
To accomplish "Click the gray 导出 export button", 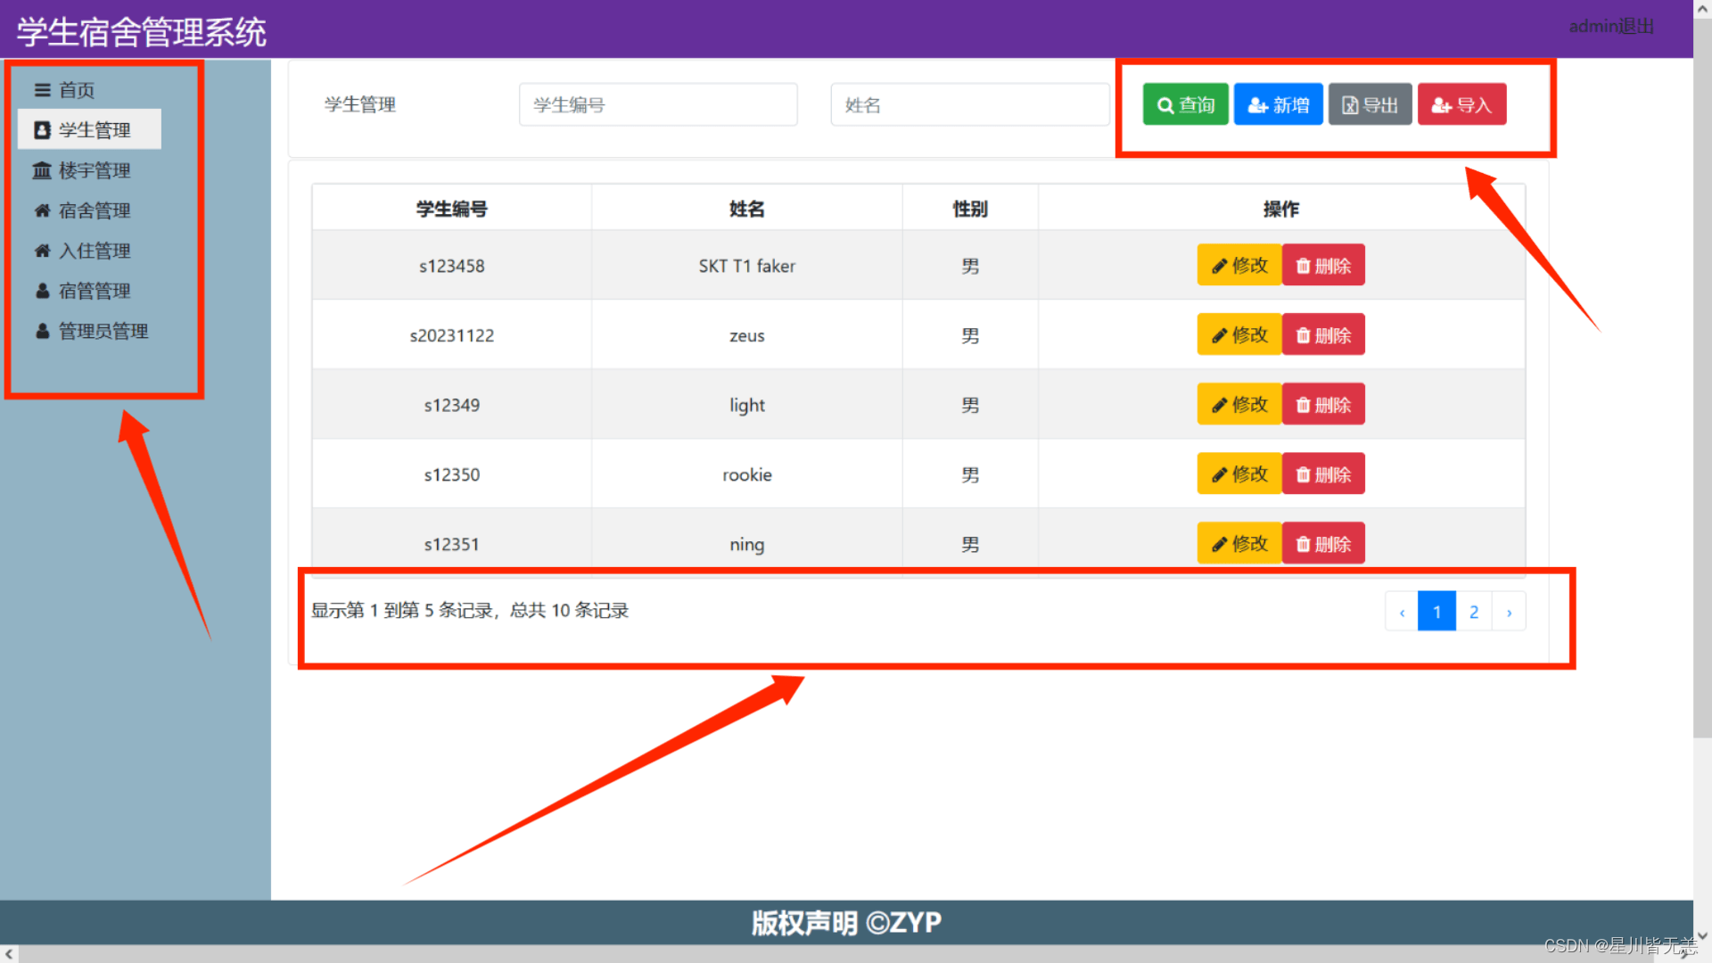I will [1370, 105].
